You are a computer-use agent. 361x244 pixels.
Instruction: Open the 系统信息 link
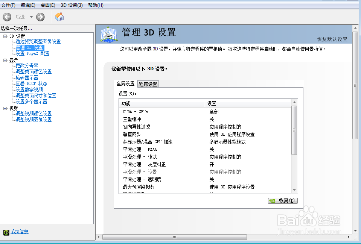click(20, 232)
